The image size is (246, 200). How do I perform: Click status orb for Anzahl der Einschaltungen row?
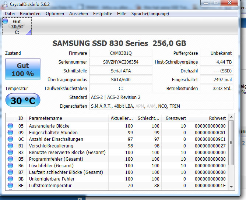click(10, 139)
